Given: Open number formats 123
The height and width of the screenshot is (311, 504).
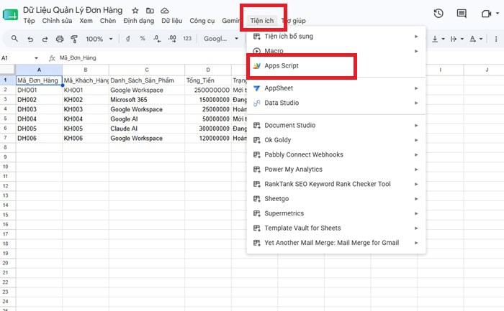Looking at the screenshot, I should [187, 39].
